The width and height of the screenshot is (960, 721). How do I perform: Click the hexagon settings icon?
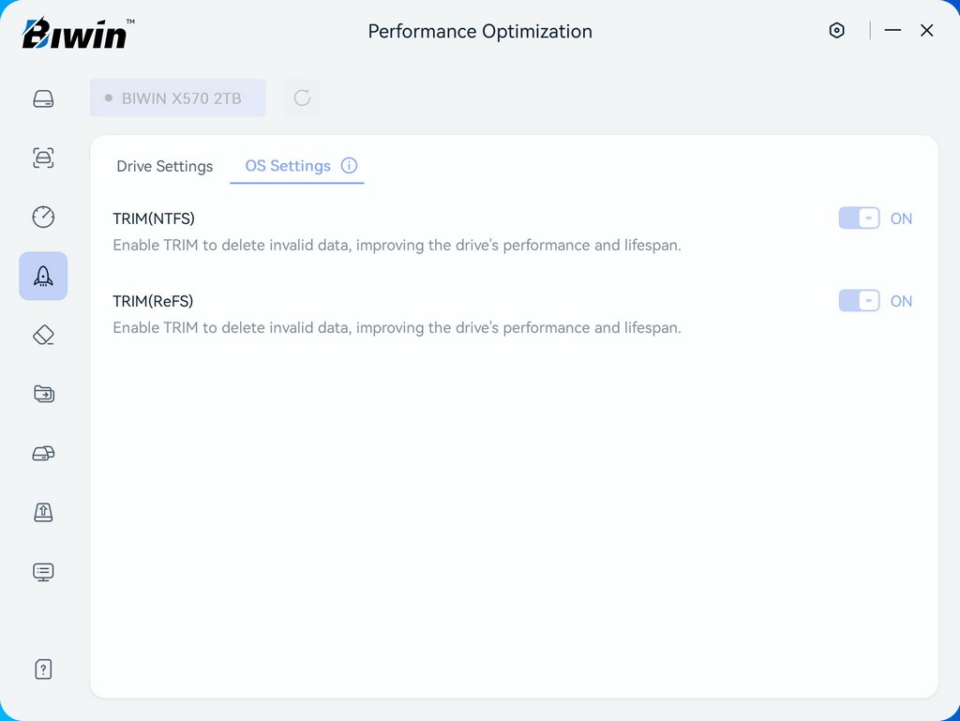point(836,31)
